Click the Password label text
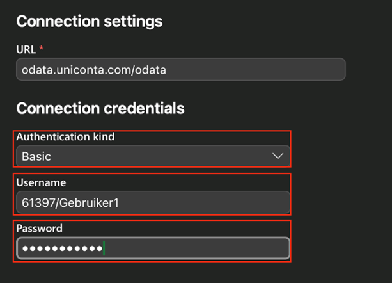The width and height of the screenshot is (392, 283). pyautogui.click(x=40, y=229)
